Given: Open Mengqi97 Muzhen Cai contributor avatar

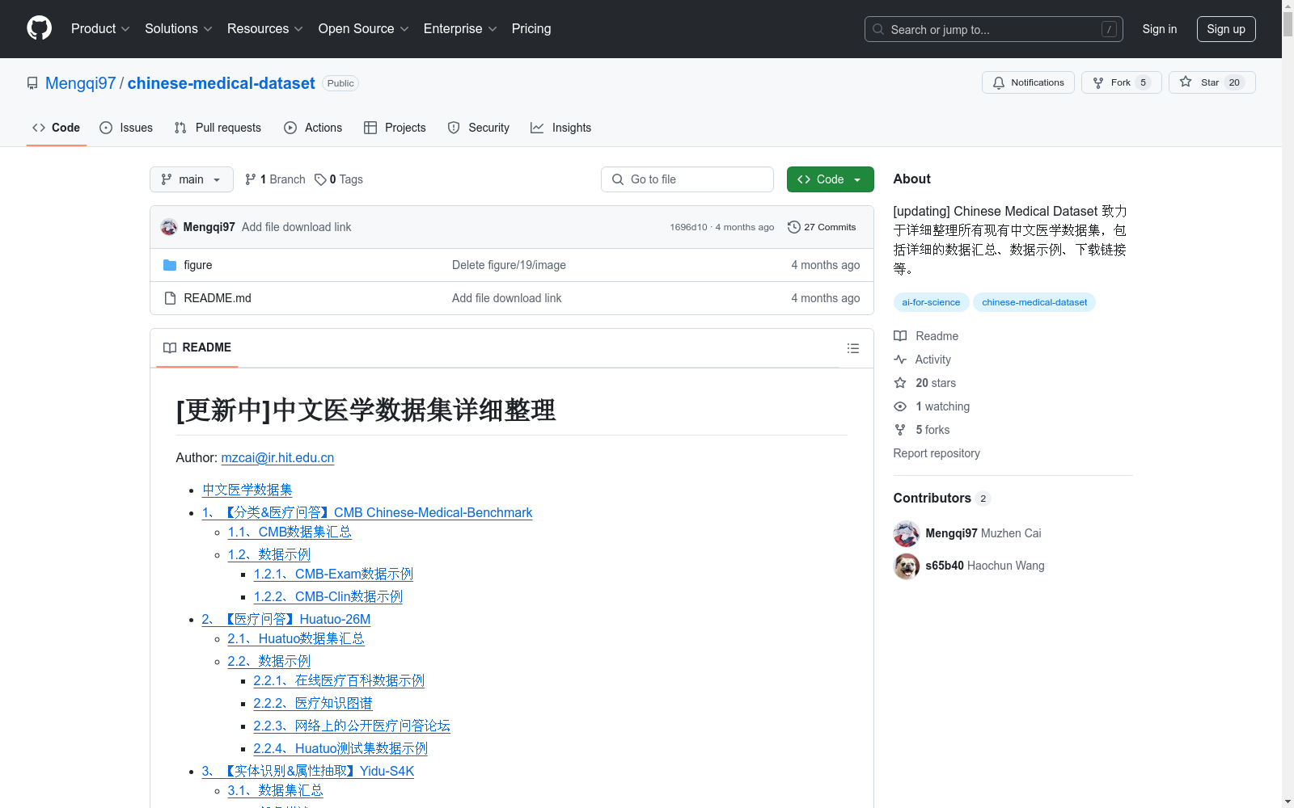Looking at the screenshot, I should pyautogui.click(x=907, y=533).
